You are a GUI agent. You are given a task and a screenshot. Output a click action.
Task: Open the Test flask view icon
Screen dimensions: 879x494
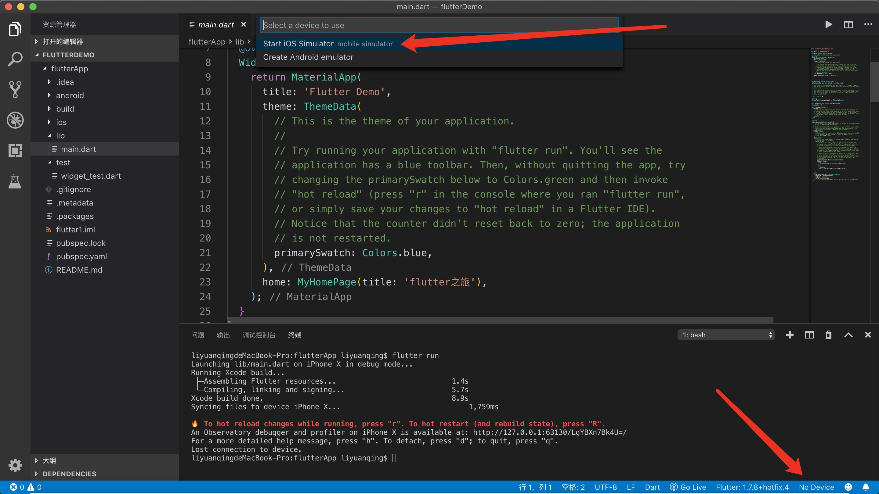tap(15, 181)
